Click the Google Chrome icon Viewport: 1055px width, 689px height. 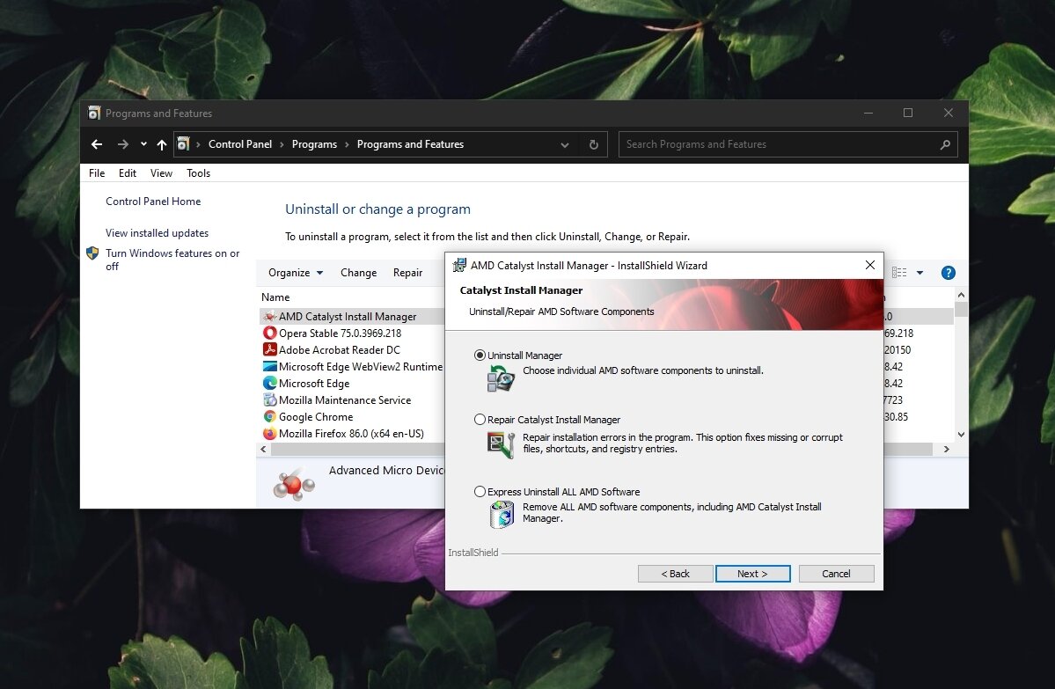269,416
